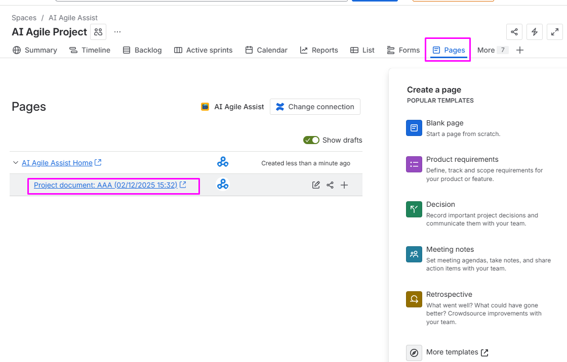Open the Calendar tab

[x=266, y=50]
